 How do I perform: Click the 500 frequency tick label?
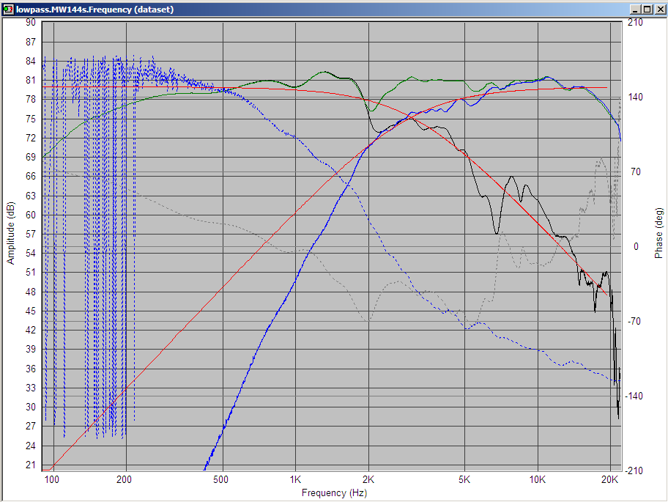pyautogui.click(x=220, y=480)
